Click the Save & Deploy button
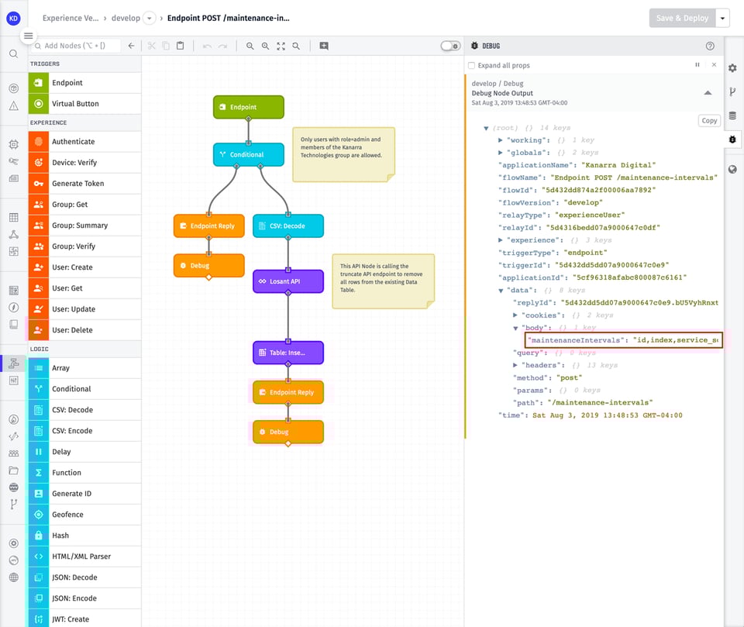 [680, 17]
